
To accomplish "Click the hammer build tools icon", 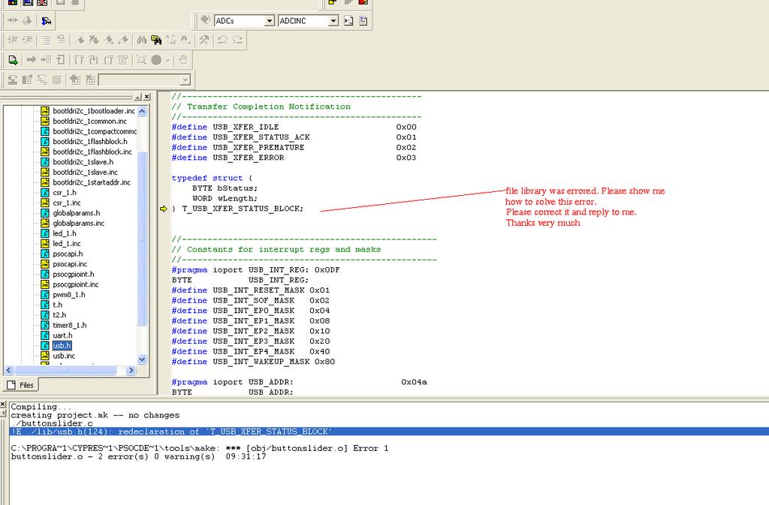I will [x=204, y=40].
